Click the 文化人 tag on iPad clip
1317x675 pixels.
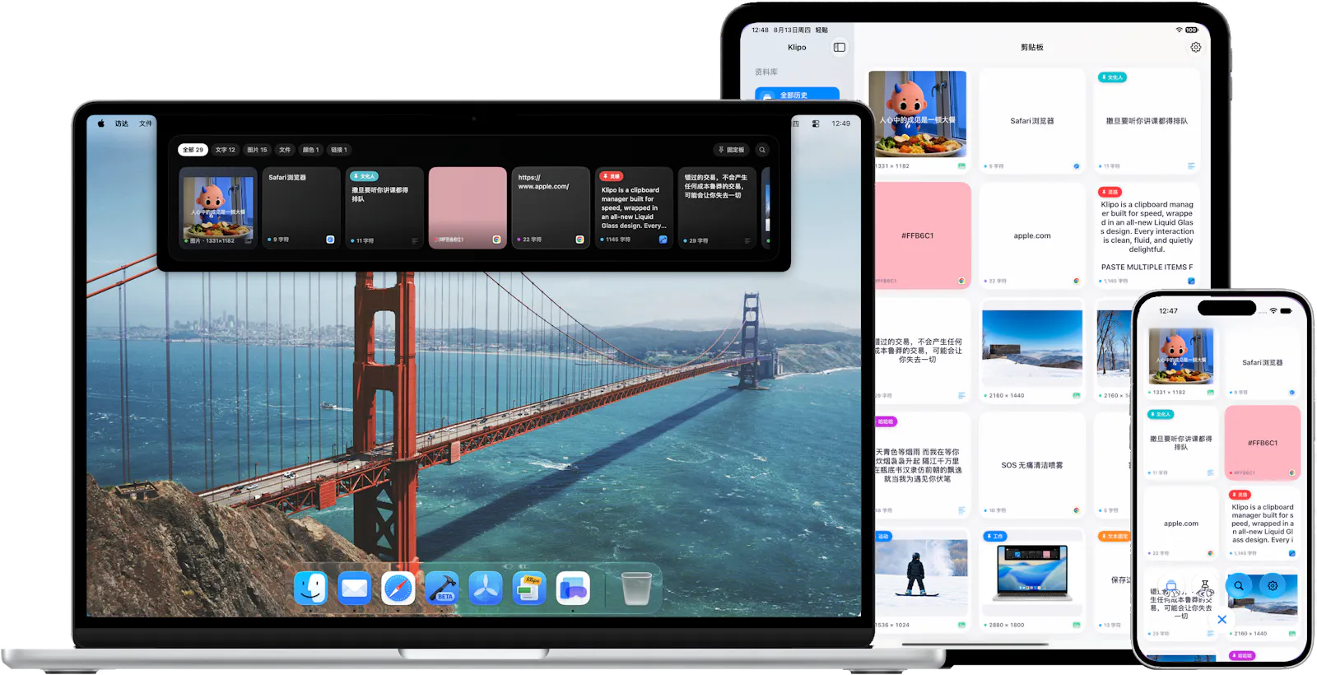tap(1112, 77)
